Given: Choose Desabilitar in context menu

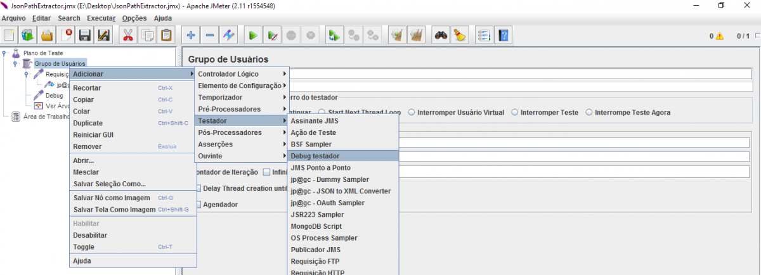Looking at the screenshot, I should pyautogui.click(x=133, y=235).
